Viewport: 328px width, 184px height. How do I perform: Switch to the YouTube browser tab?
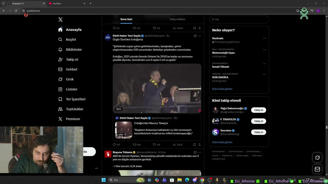coord(67,4)
